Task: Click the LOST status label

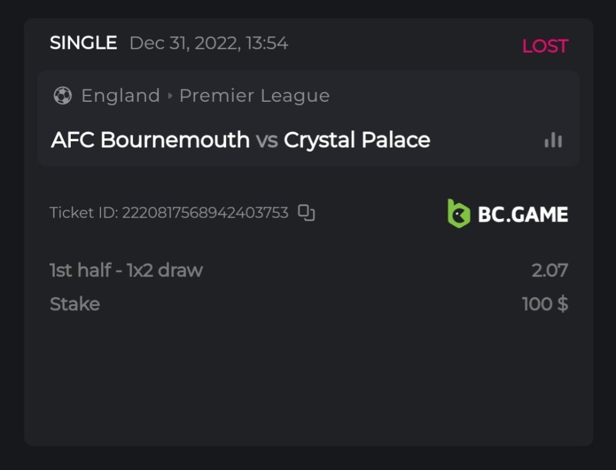Action: tap(545, 46)
